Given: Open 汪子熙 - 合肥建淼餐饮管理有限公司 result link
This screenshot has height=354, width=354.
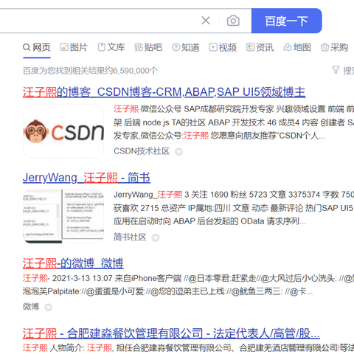Looking at the screenshot, I should (171, 333).
